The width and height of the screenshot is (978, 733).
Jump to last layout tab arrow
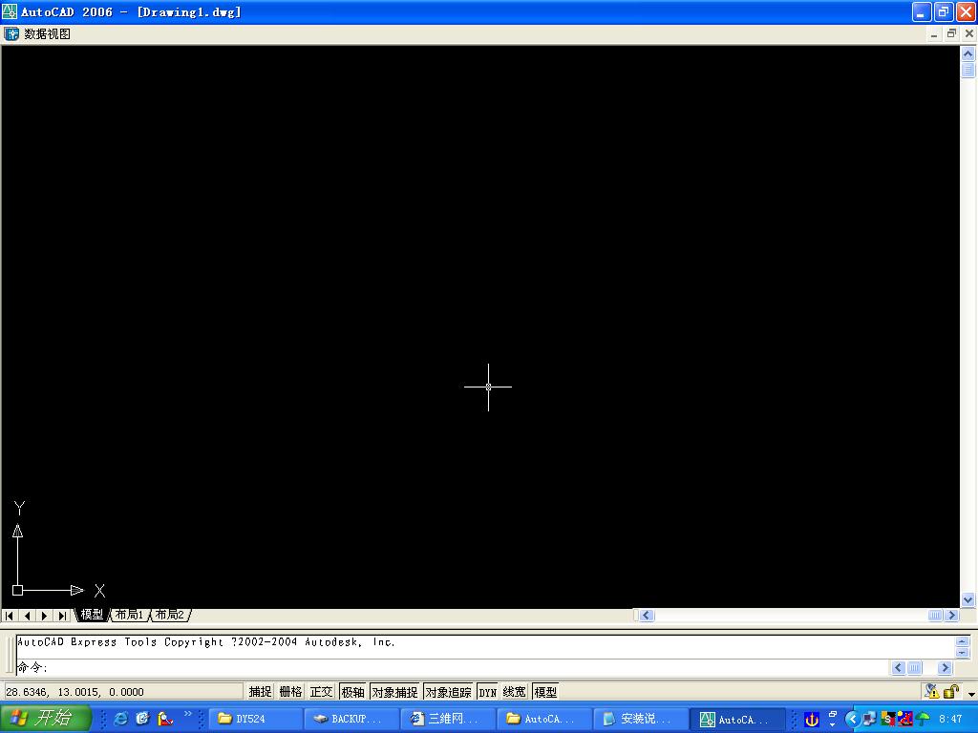click(x=62, y=616)
